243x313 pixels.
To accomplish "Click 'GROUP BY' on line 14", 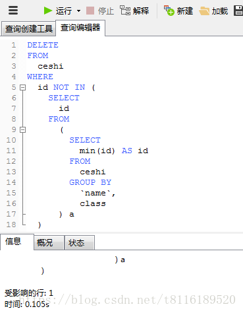I will 90,182.
